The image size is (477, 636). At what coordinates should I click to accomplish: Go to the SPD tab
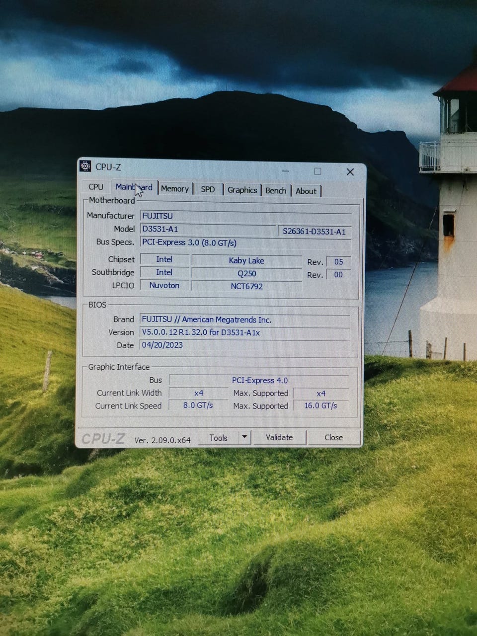[x=208, y=189]
